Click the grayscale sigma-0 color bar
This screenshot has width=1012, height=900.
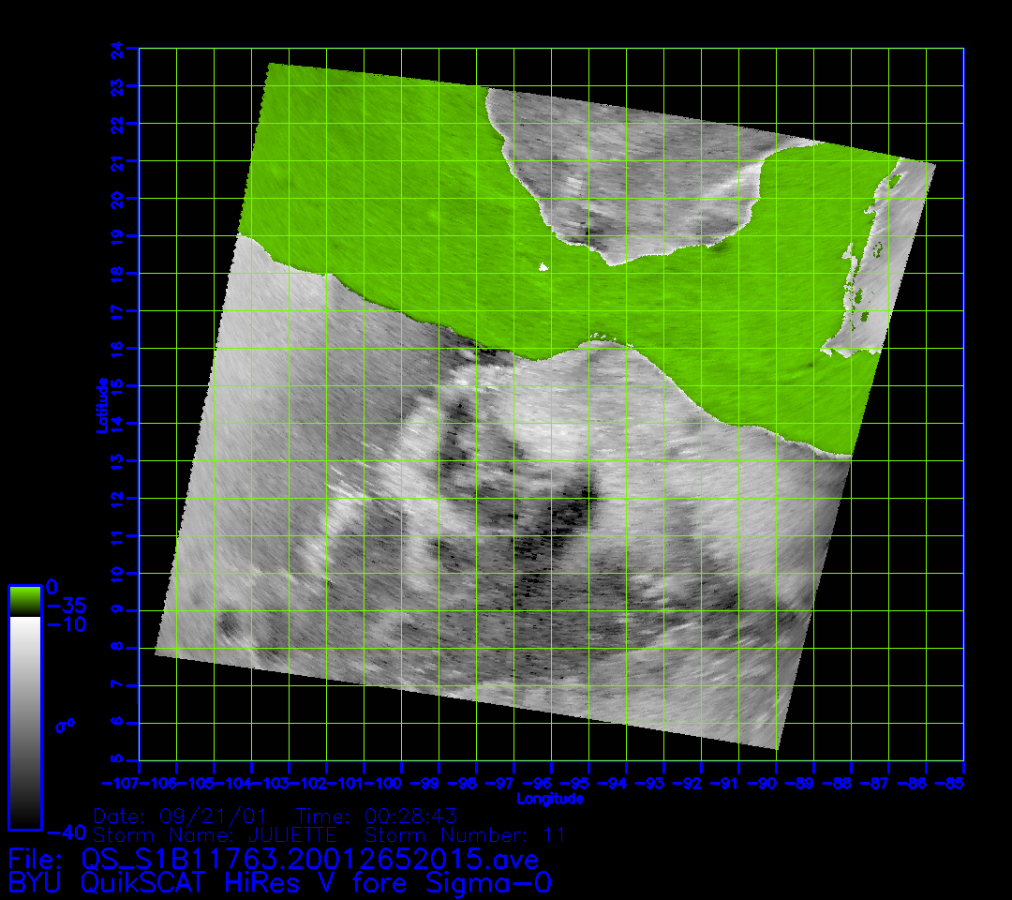(24, 722)
